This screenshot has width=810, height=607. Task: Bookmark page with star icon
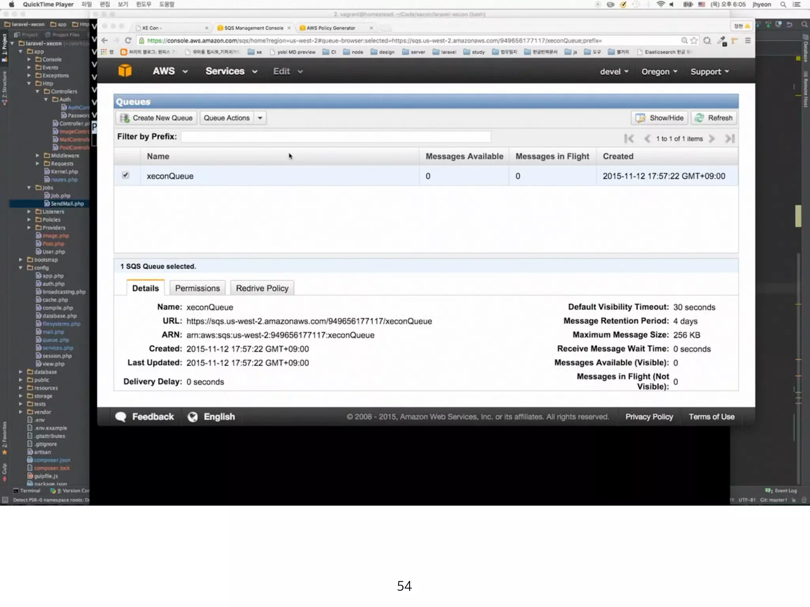tap(694, 41)
